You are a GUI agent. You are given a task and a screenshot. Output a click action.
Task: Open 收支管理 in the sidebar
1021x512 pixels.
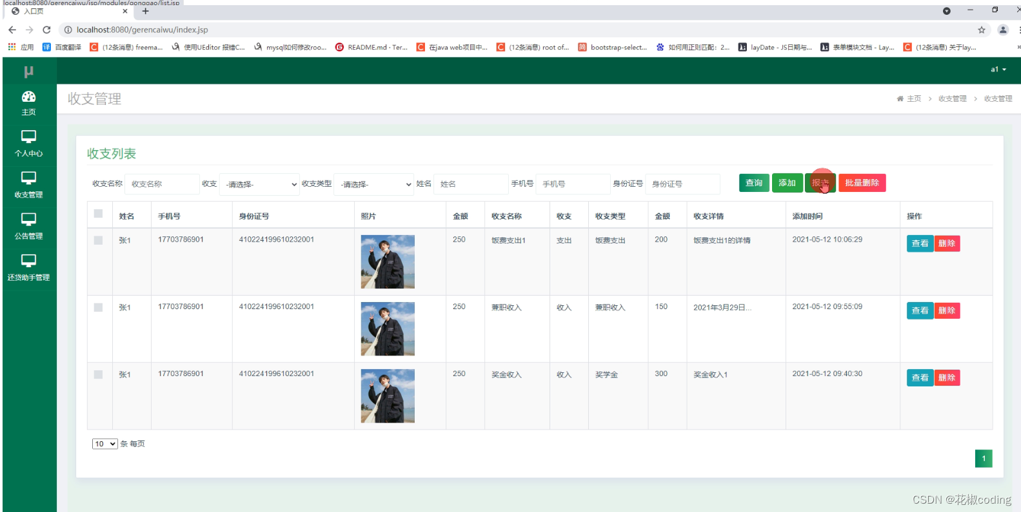[28, 185]
